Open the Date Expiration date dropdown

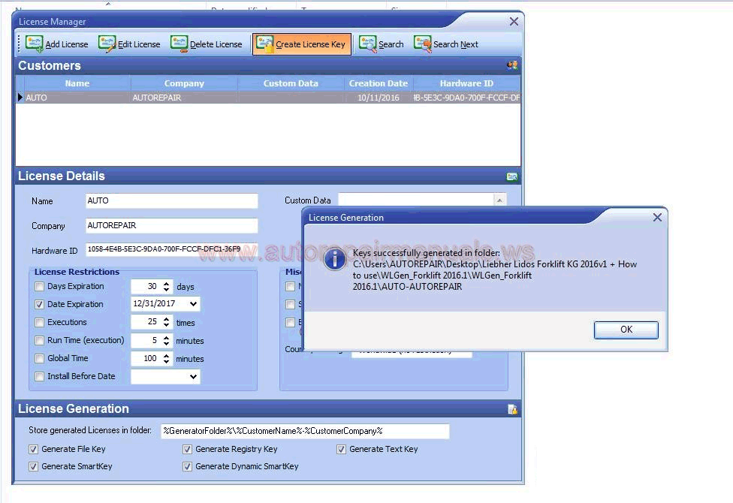[194, 304]
